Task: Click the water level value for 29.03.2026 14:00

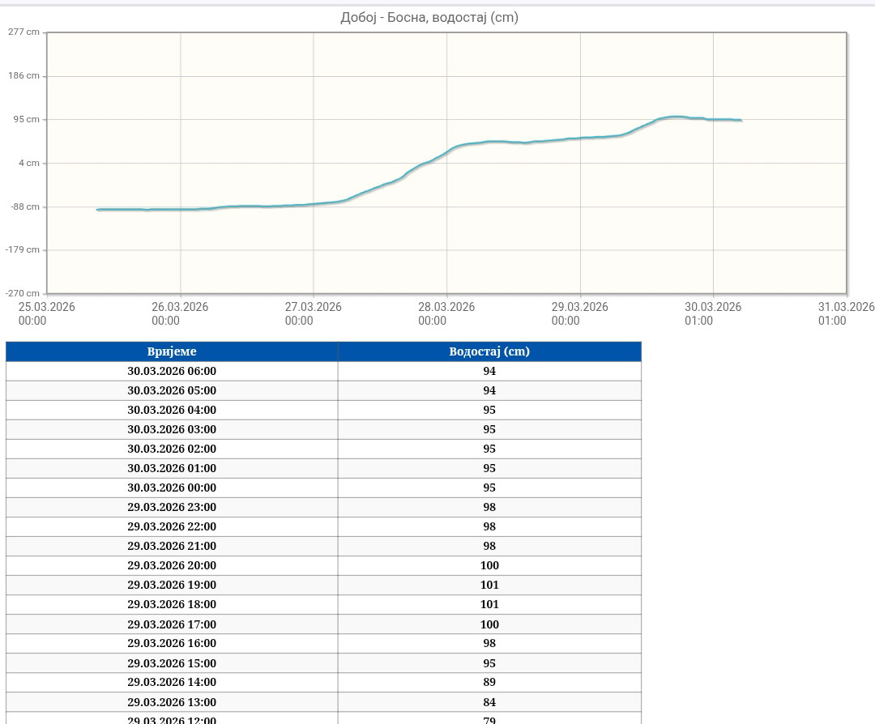Action: click(489, 682)
